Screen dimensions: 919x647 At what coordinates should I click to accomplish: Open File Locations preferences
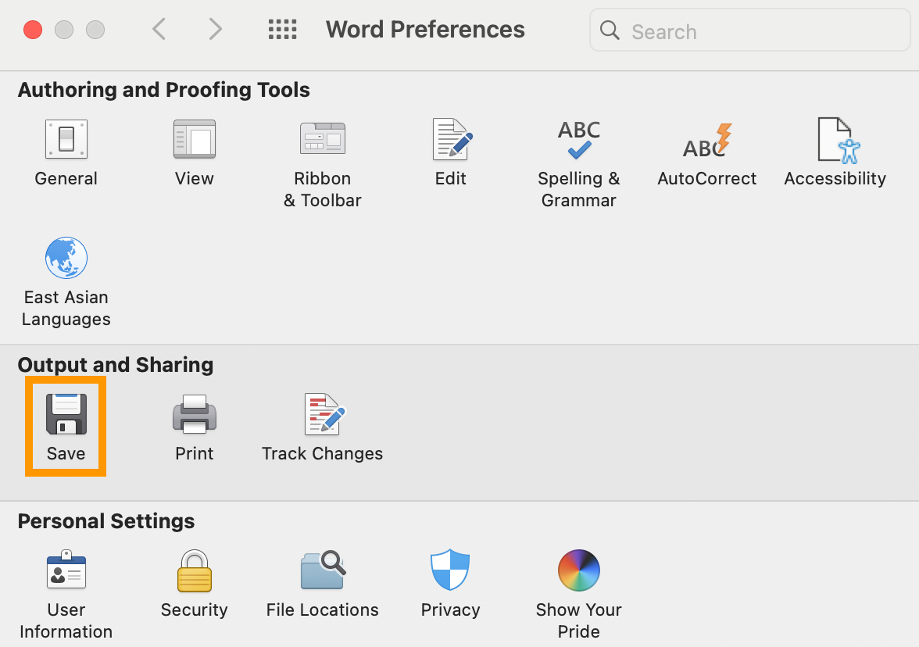(x=322, y=572)
